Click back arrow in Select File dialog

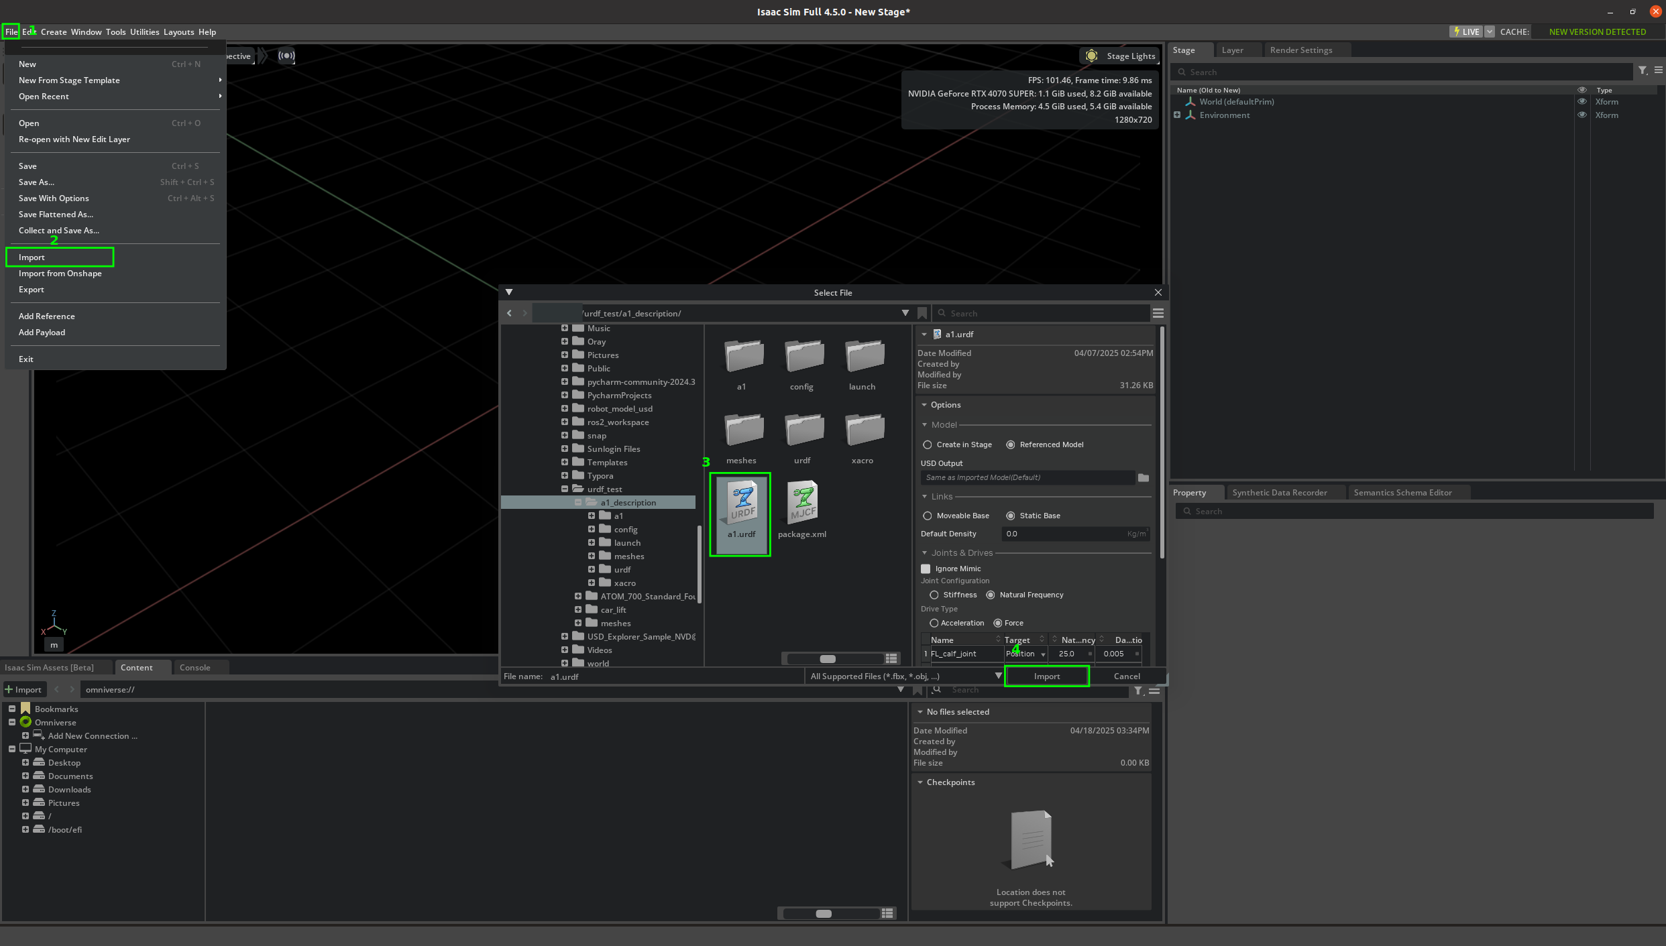[x=509, y=313]
